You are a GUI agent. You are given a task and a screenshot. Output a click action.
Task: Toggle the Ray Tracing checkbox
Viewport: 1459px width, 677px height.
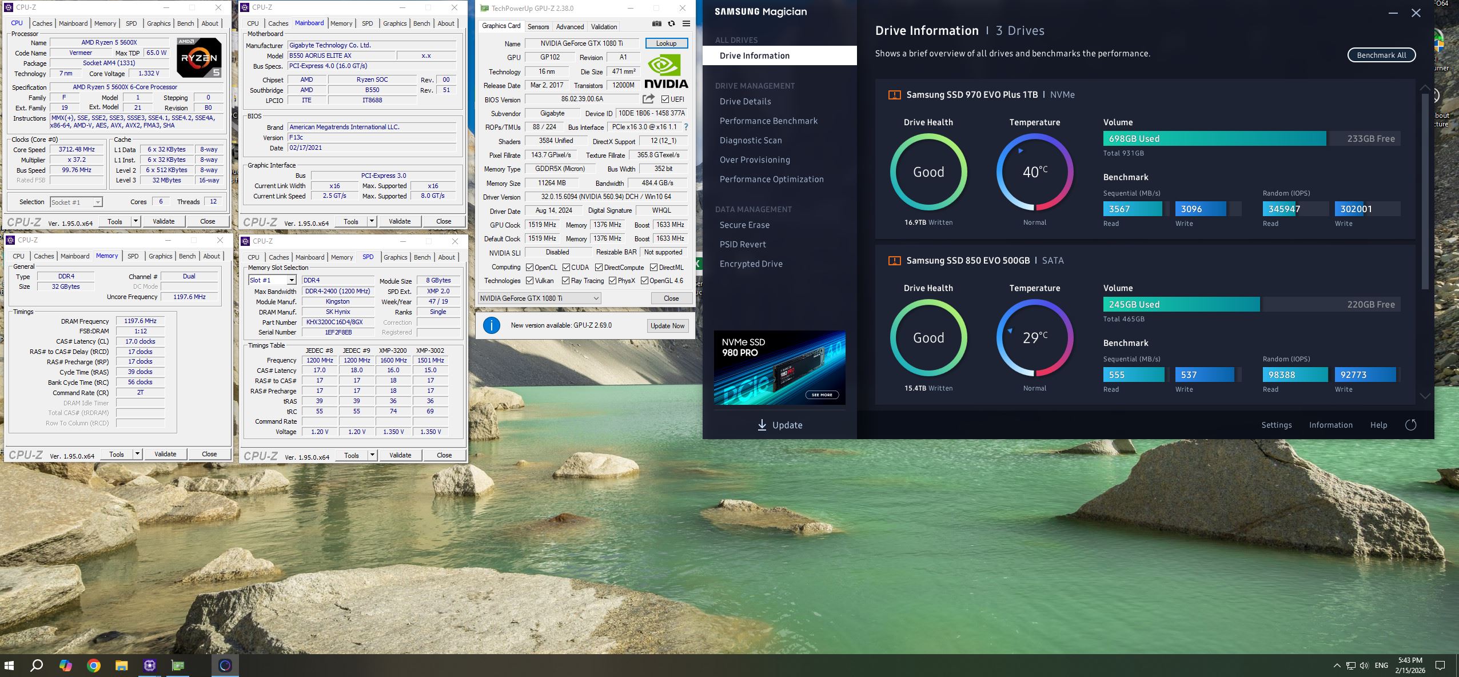[565, 281]
